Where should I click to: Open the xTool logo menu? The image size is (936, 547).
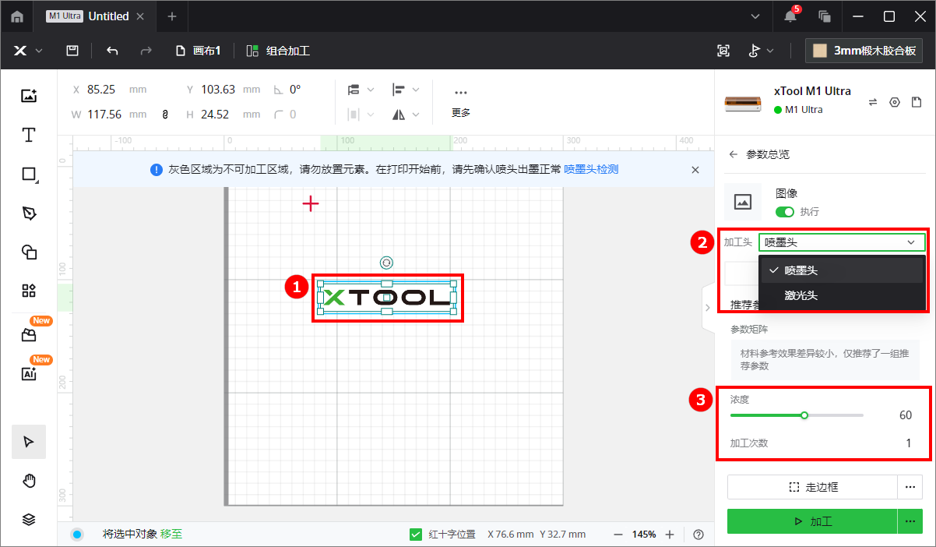pos(27,51)
